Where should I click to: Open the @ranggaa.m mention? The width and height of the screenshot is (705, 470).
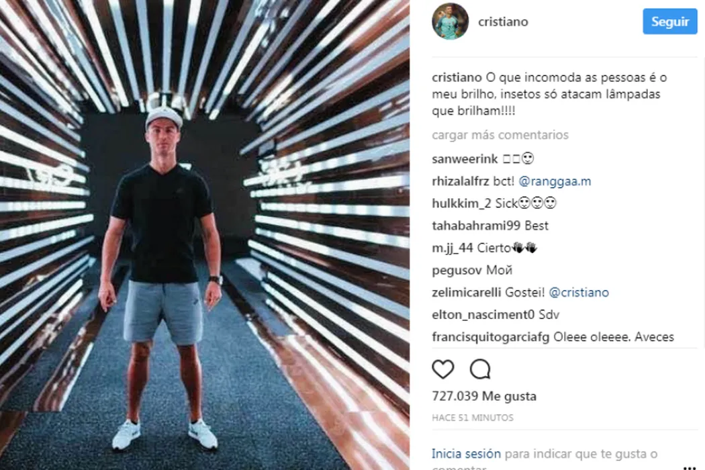click(555, 181)
